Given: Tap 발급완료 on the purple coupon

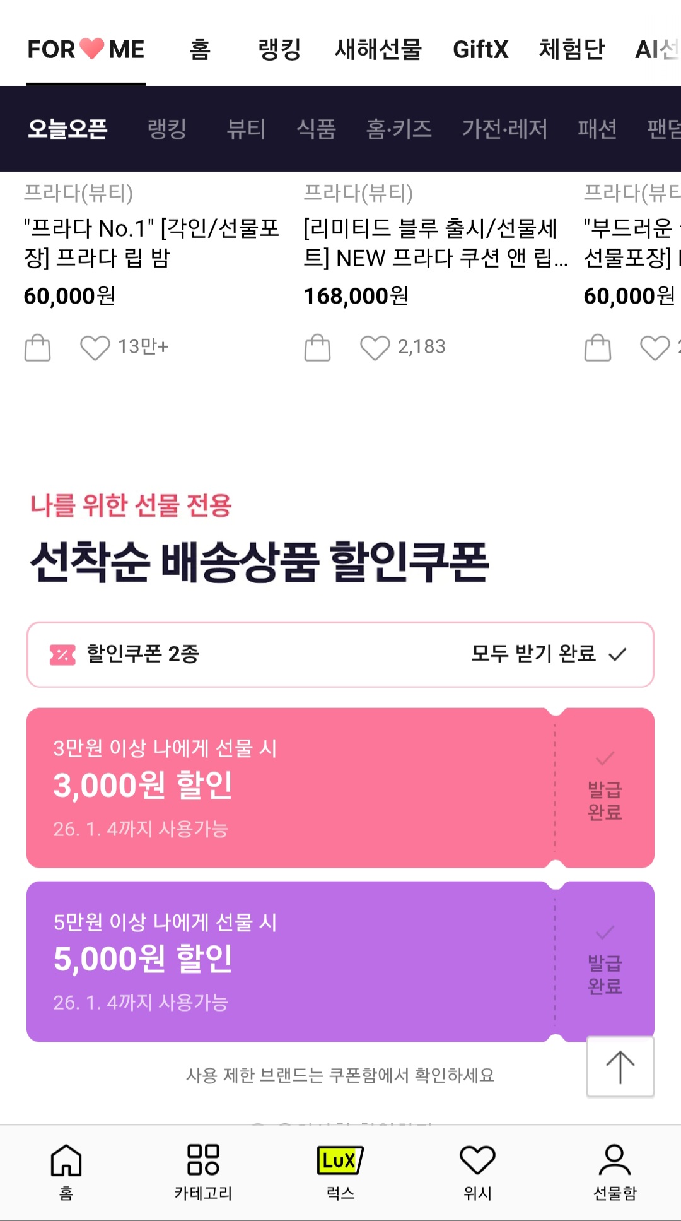Looking at the screenshot, I should click(x=605, y=974).
